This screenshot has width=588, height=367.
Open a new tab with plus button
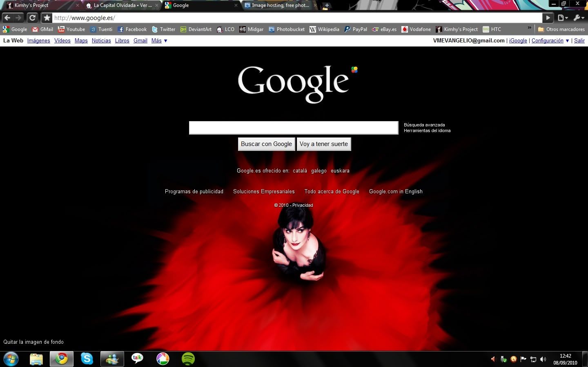click(327, 5)
